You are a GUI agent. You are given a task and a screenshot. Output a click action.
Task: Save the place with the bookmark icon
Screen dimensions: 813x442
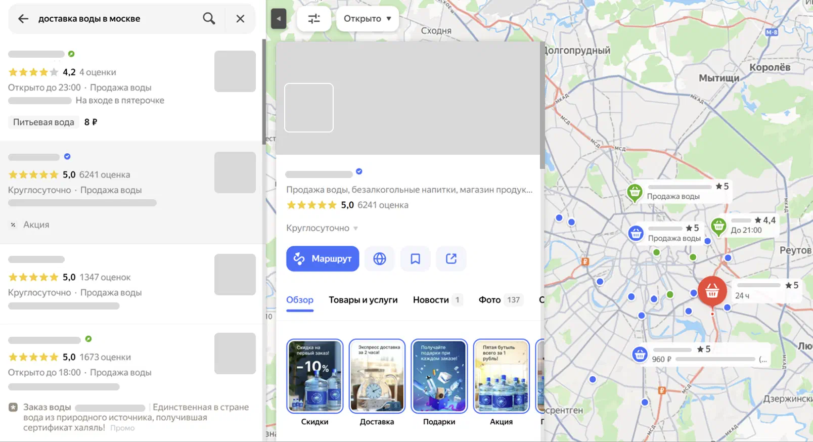(415, 258)
